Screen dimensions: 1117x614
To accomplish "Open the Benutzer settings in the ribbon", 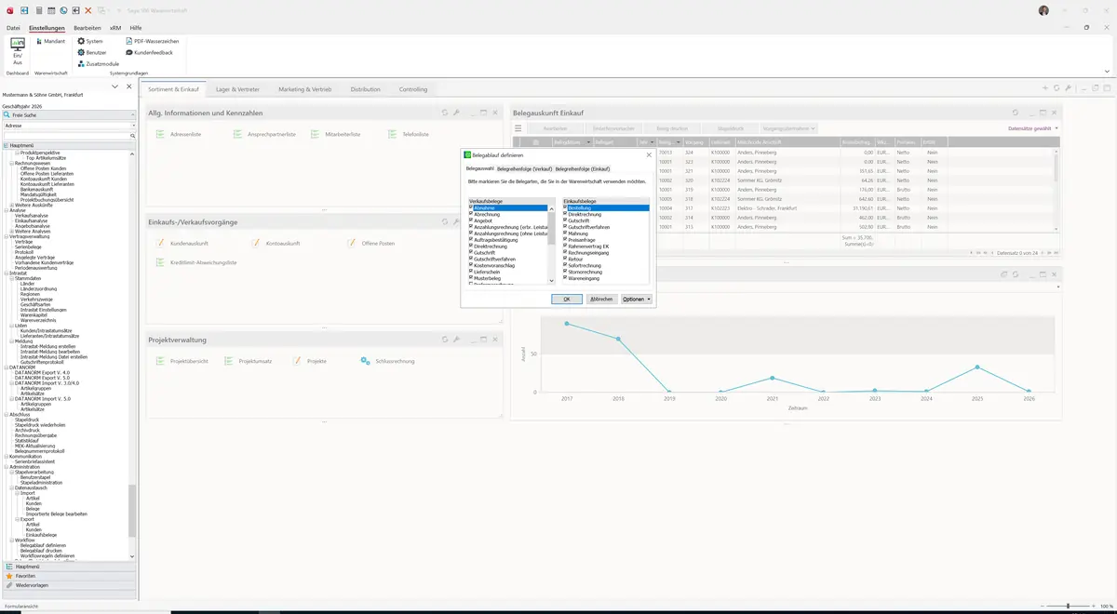I will pos(92,52).
